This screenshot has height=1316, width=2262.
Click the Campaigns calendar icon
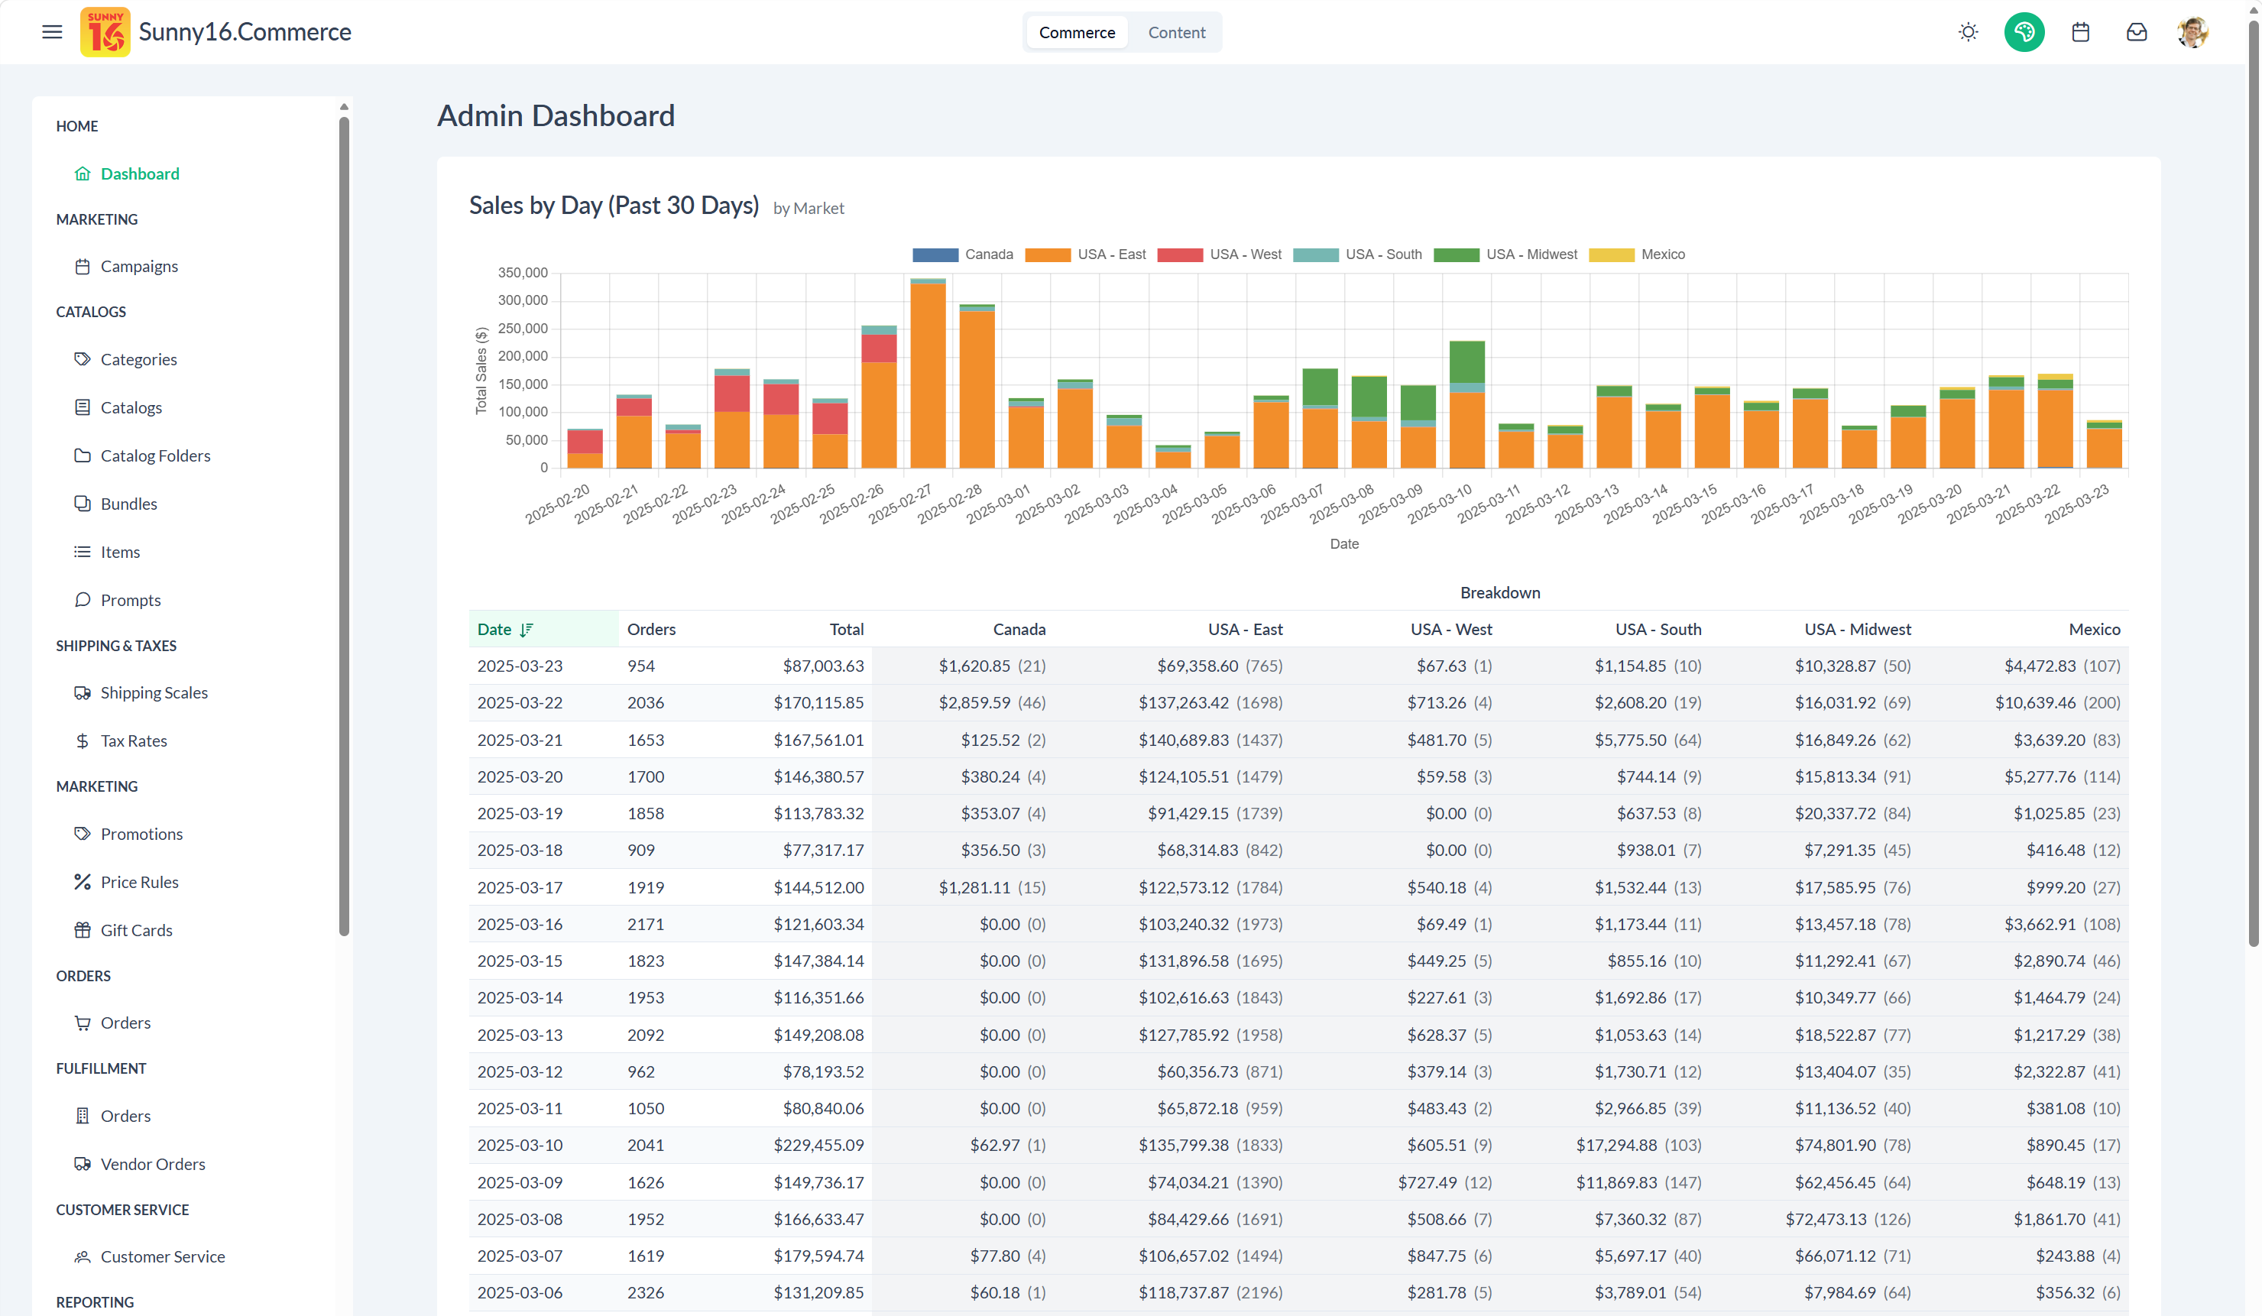click(x=83, y=267)
